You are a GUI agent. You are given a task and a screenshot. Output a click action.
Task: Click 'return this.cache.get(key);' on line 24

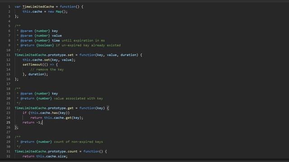click(57, 118)
